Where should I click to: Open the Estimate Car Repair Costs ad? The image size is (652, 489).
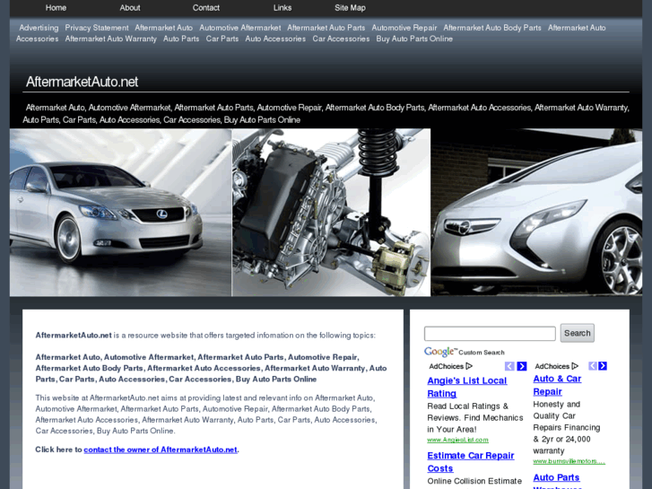[x=471, y=462]
